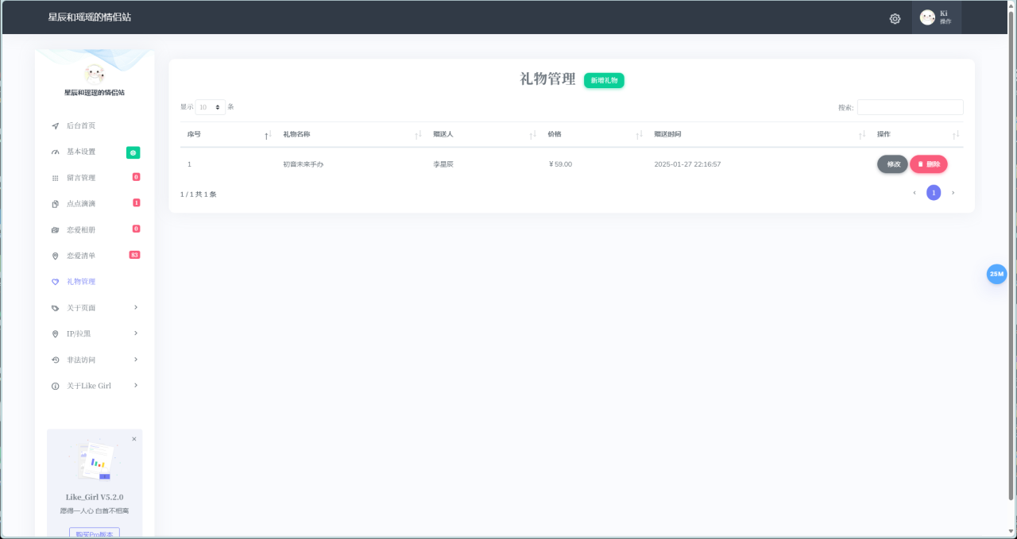Open 点点滴滴 in the sidebar

[81, 204]
